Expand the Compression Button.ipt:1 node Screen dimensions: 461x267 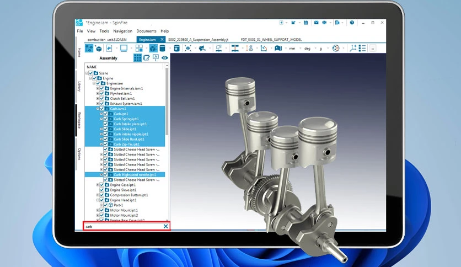tap(98, 195)
